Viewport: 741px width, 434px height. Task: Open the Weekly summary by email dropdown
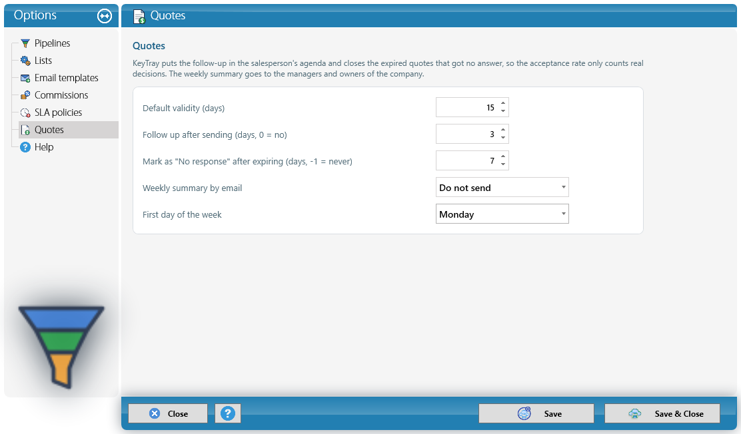coord(502,188)
